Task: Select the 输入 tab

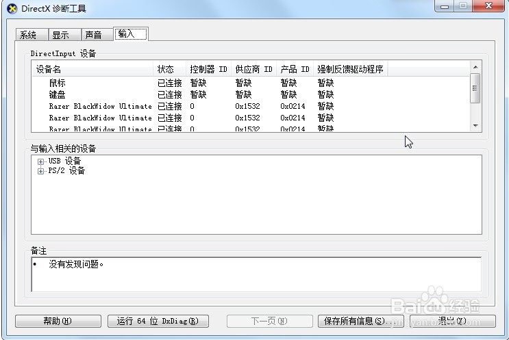Action: tap(131, 34)
